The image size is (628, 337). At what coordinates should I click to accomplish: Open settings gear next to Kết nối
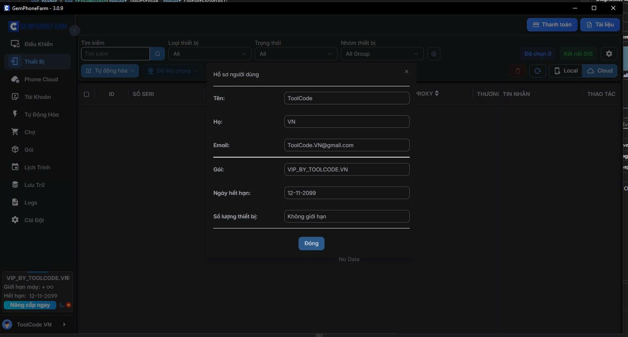click(x=609, y=54)
